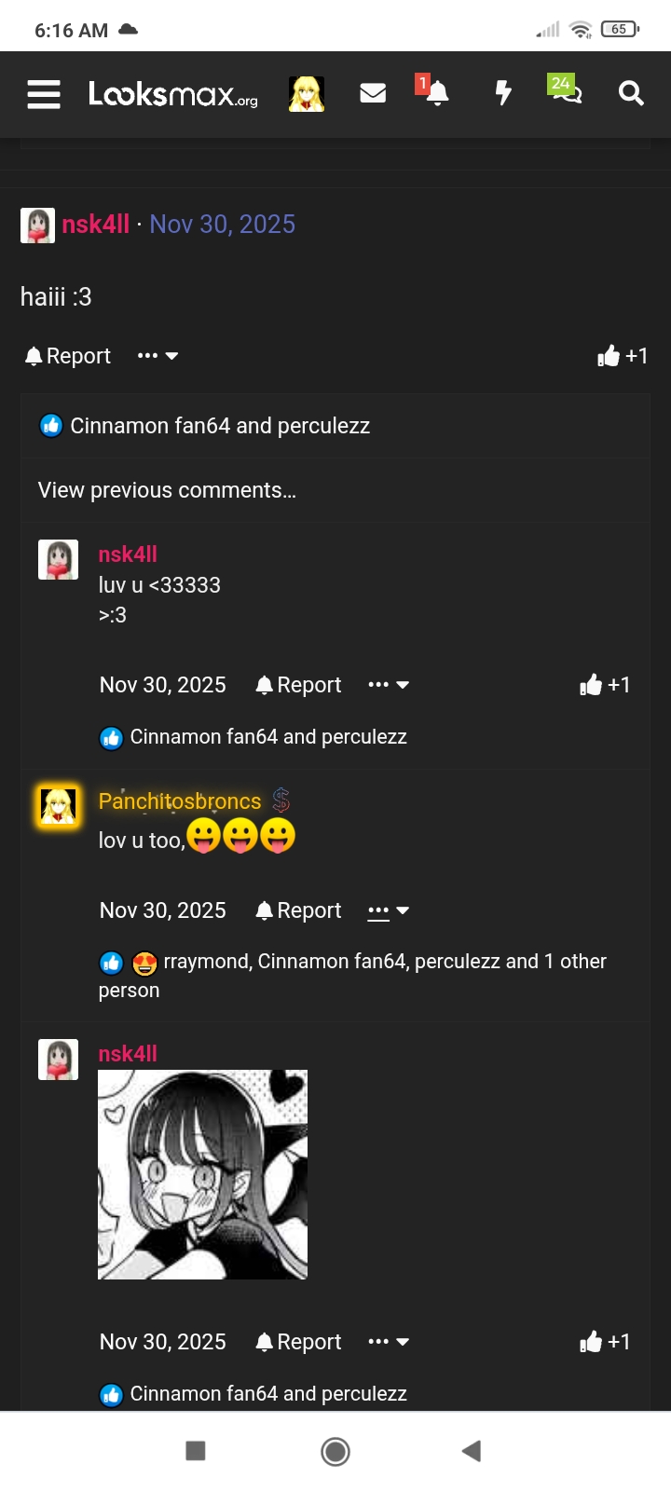This screenshot has height=1491, width=671.
Task: Toggle the +1 reaction on nsk4ll's luv u comment
Action: coord(604,685)
